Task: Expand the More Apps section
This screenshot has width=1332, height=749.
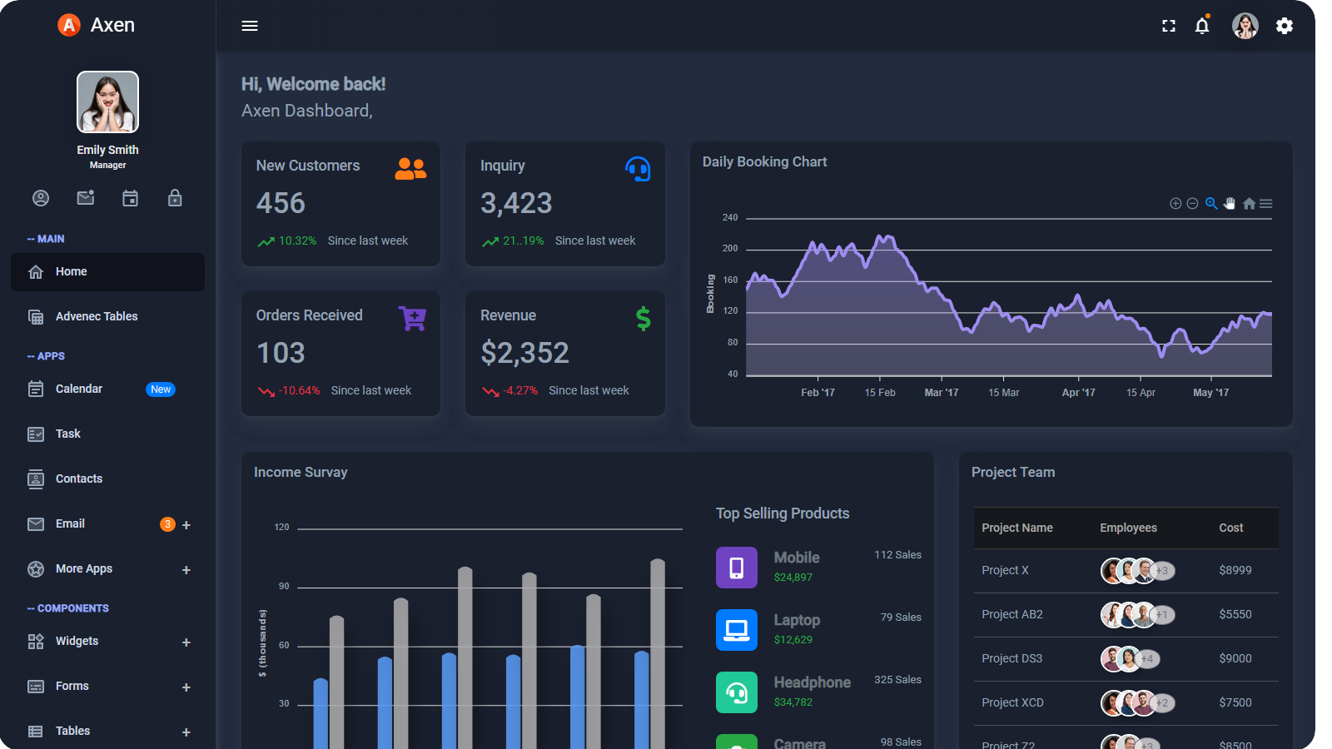Action: (x=83, y=568)
